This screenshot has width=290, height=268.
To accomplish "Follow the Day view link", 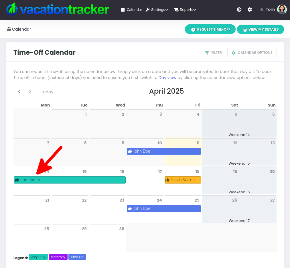I will pyautogui.click(x=167, y=78).
